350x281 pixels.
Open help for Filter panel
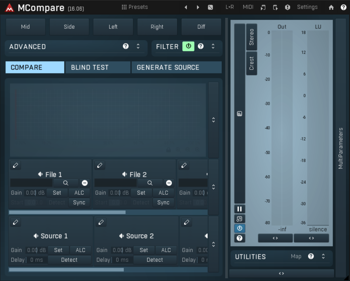click(201, 46)
